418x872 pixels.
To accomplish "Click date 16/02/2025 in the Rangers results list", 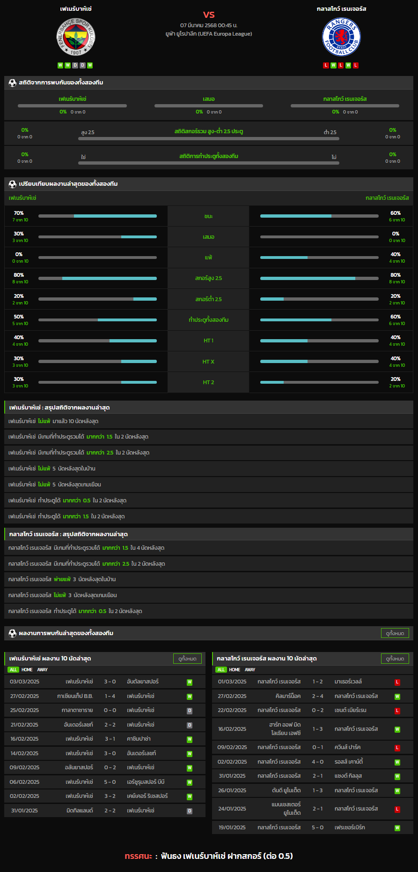I will point(232,729).
